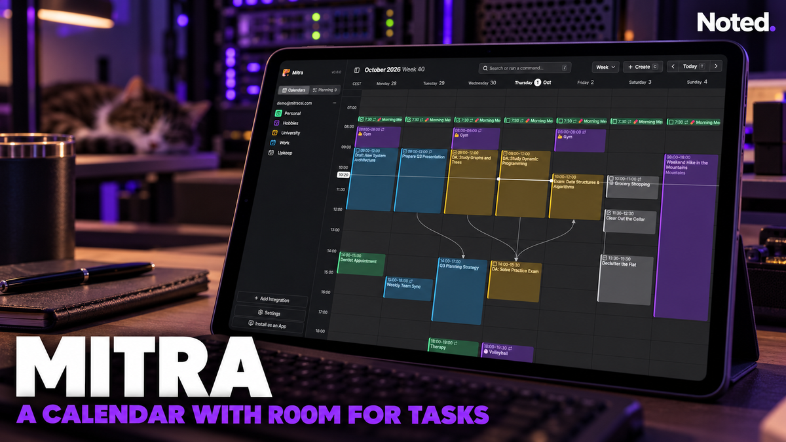Open Settings from the sidebar
Viewport: 786px width, 442px height.
pos(270,313)
